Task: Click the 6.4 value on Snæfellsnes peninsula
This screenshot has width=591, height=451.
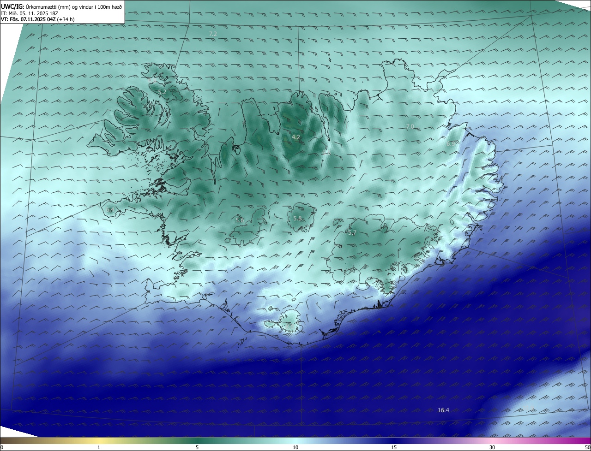Action: point(110,210)
